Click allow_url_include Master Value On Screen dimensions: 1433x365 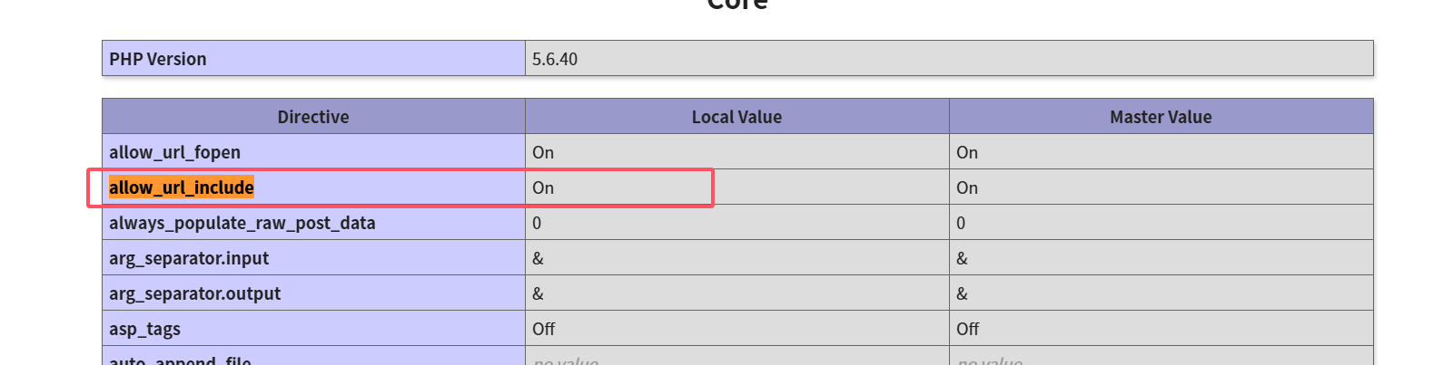click(x=967, y=187)
